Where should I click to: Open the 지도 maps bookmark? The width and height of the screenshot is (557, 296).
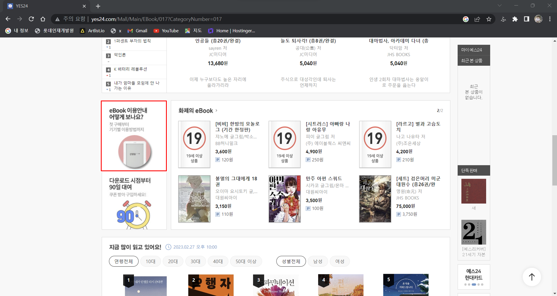coord(193,31)
